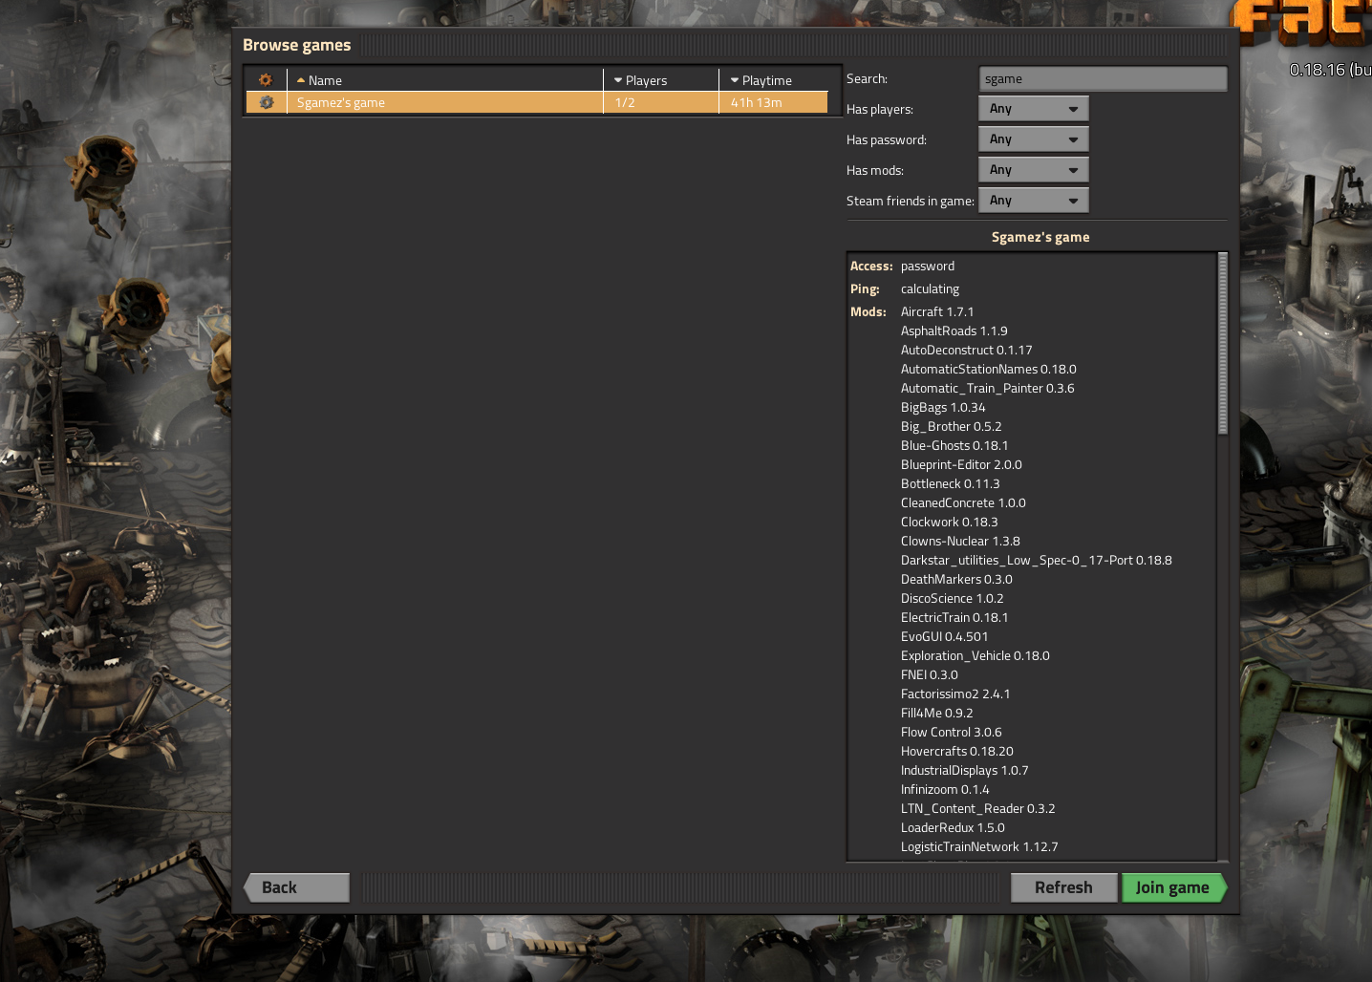This screenshot has width=1372, height=982.
Task: Click LogisticTrainNetwork 1.12.7 entry
Action: pyautogui.click(x=979, y=846)
